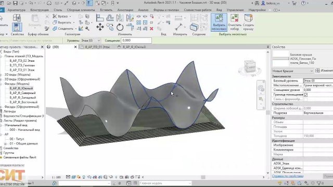Click the 'Смещение' offset input field
Screen dimensions: 333x187
[x=136, y=41]
